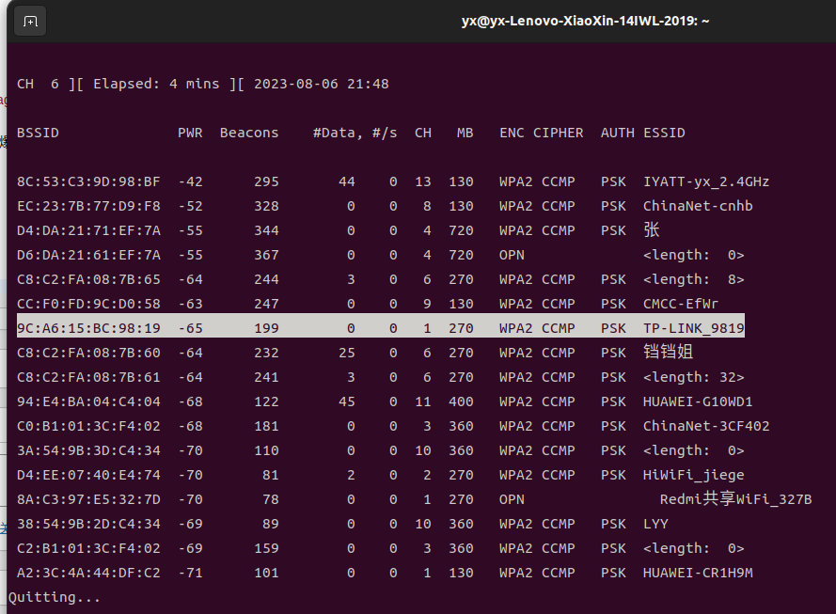The height and width of the screenshot is (614, 836).
Task: Select BSSID D4:DA:21:71:EF:7A
Action: (x=88, y=230)
